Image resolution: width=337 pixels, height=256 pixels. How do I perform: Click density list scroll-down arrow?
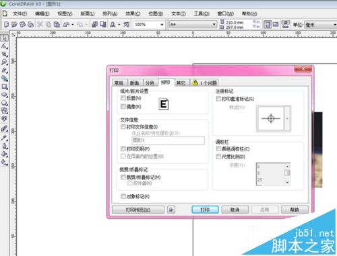(287, 183)
